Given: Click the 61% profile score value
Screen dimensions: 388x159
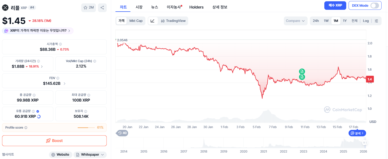Looking at the screenshot, I should pyautogui.click(x=100, y=128).
